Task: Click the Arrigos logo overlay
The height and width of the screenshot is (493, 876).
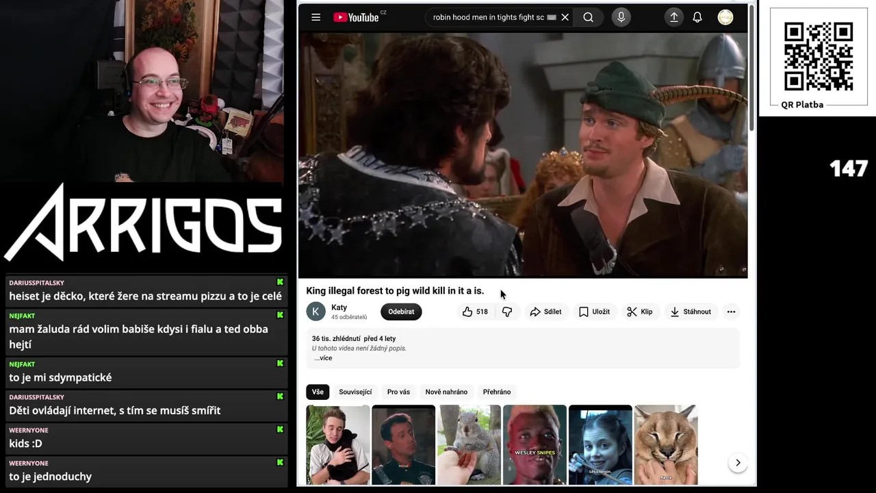Action: click(x=143, y=223)
